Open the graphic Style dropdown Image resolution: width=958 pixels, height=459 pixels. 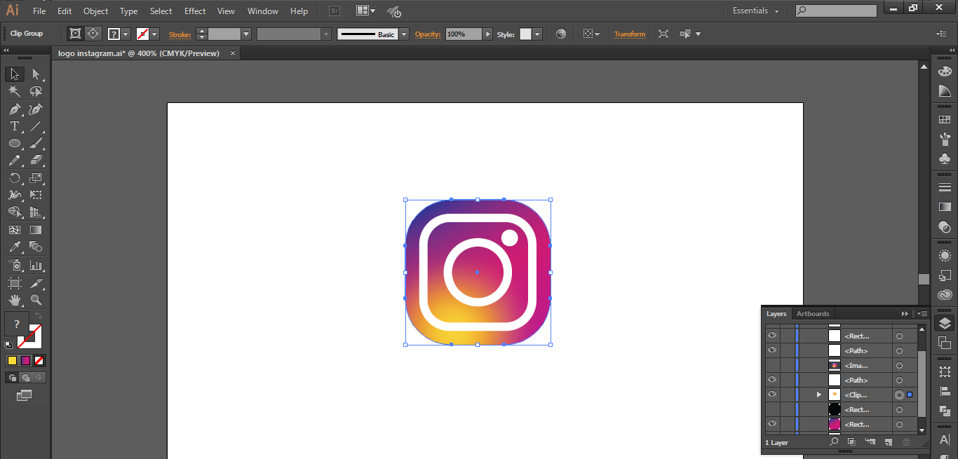coord(537,34)
